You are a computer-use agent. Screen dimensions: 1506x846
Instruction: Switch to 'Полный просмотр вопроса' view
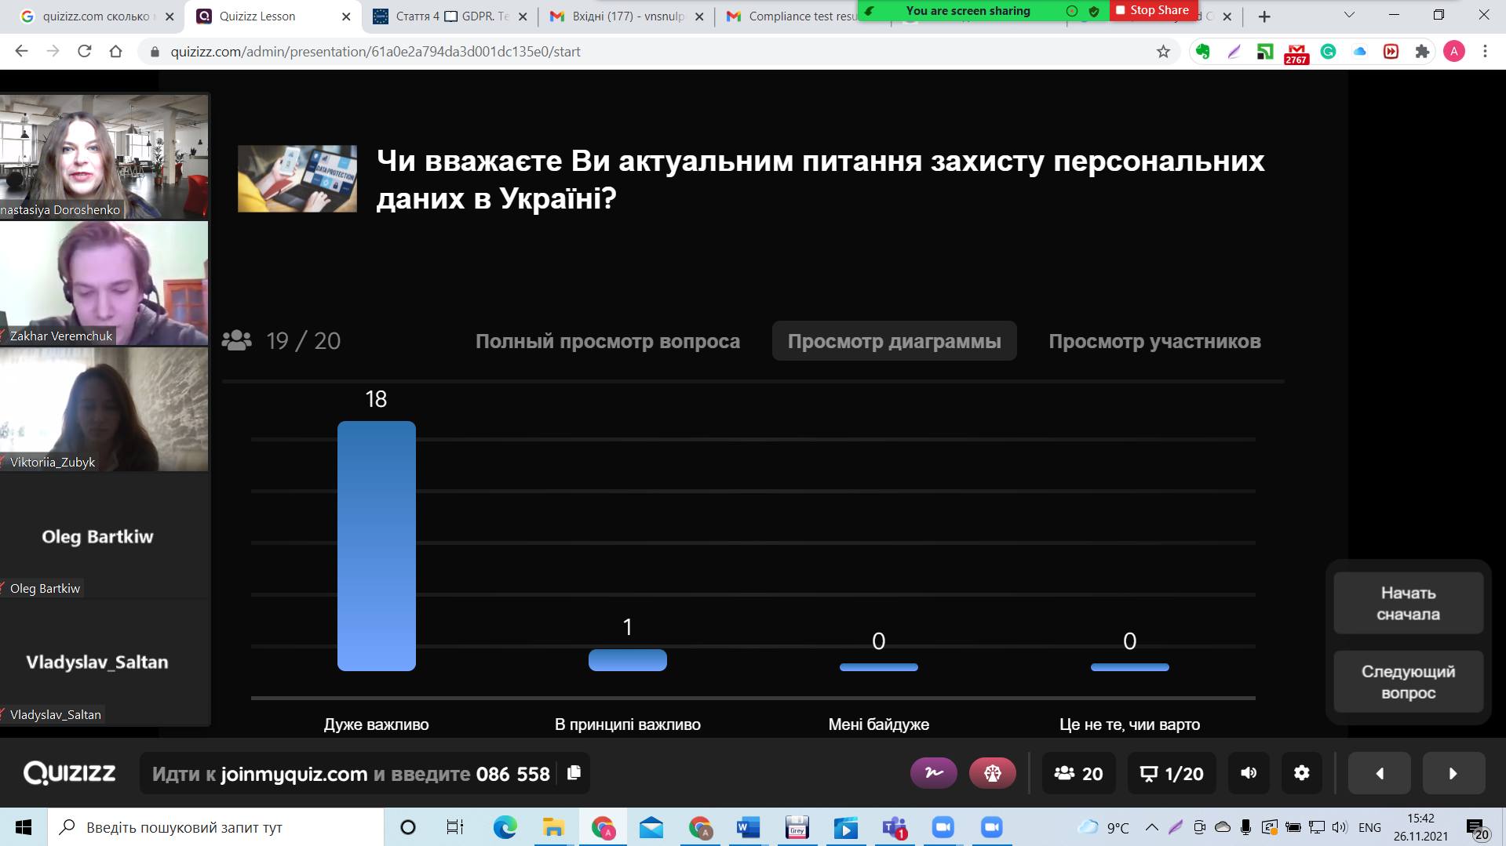pyautogui.click(x=607, y=341)
